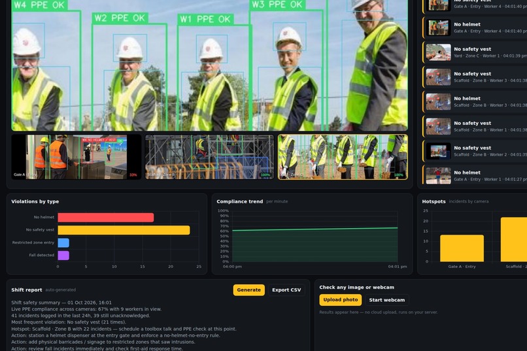Click the green Compliance trend line

click(315, 229)
